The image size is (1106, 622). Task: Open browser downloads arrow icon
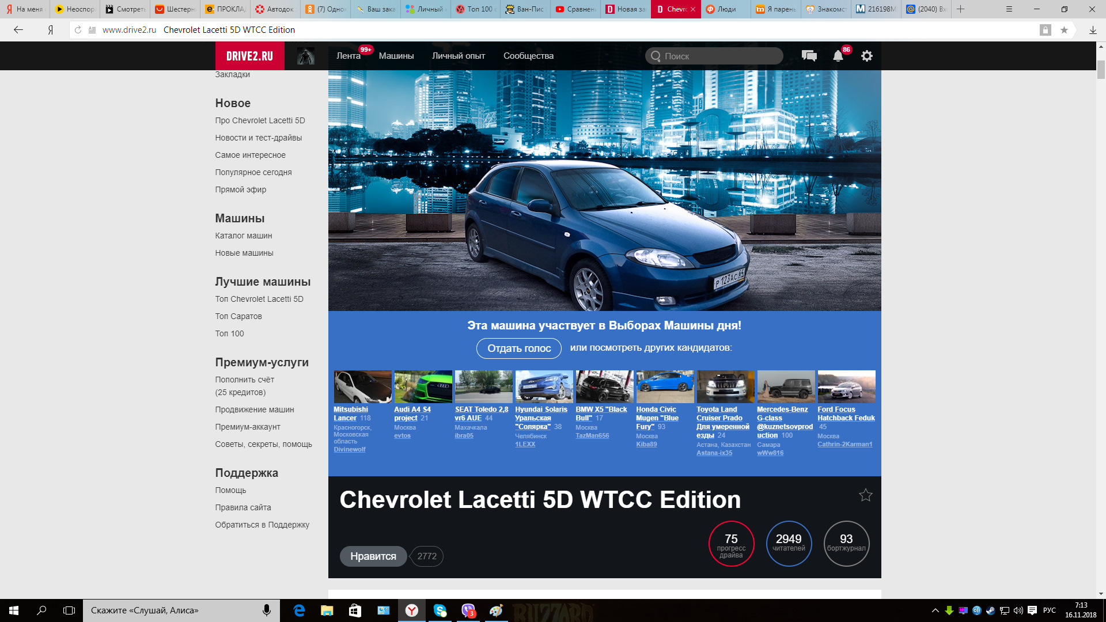pyautogui.click(x=1093, y=30)
